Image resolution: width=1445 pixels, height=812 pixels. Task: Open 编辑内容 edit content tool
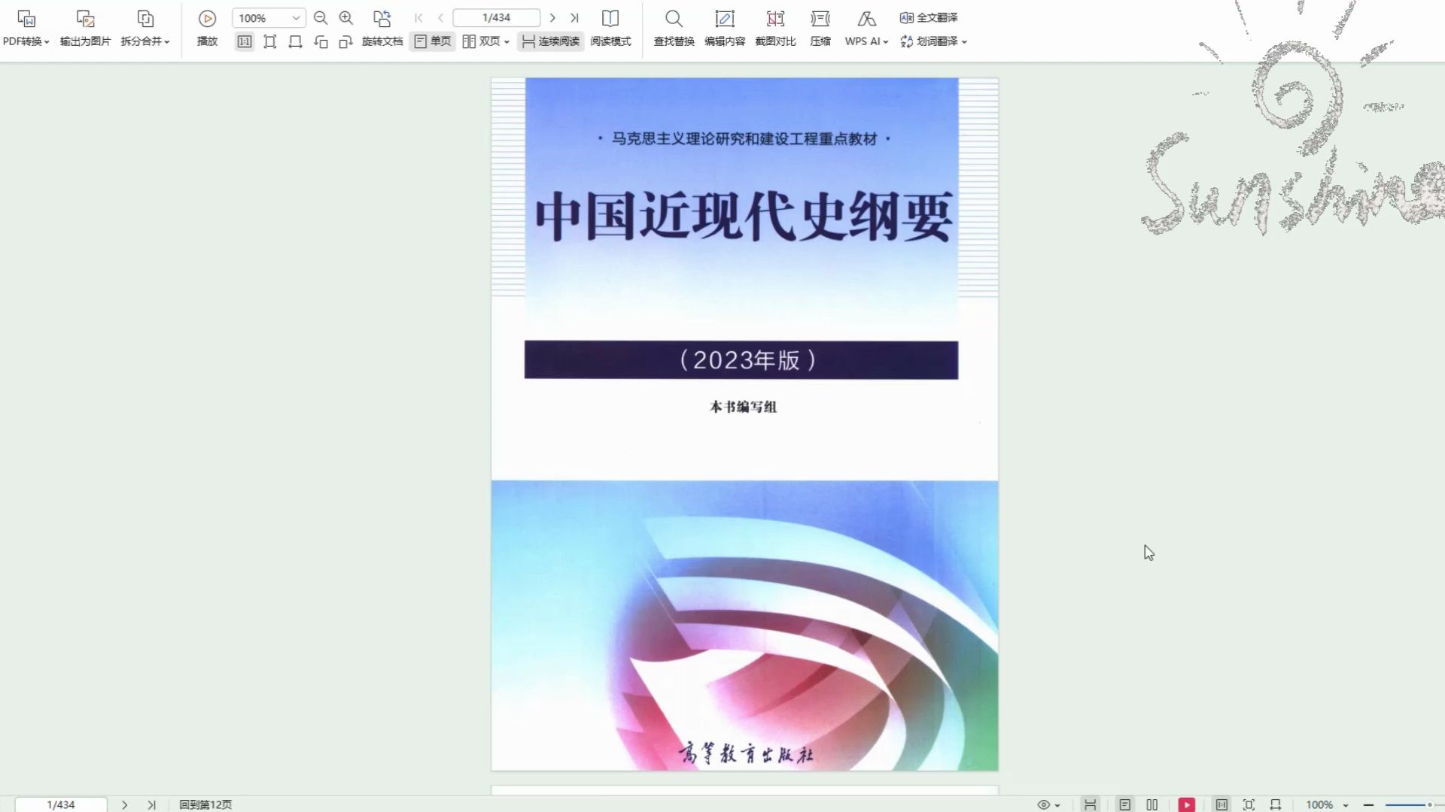pos(725,29)
